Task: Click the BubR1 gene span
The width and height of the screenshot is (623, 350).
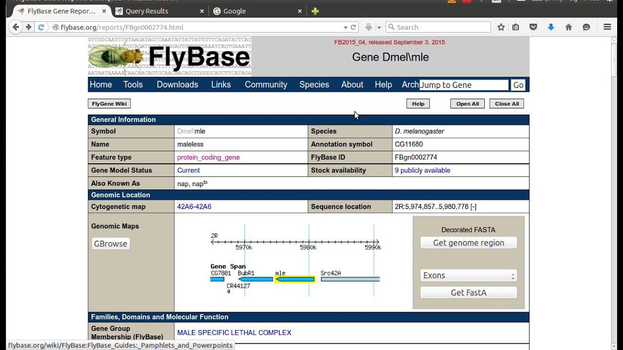Action: tap(256, 279)
